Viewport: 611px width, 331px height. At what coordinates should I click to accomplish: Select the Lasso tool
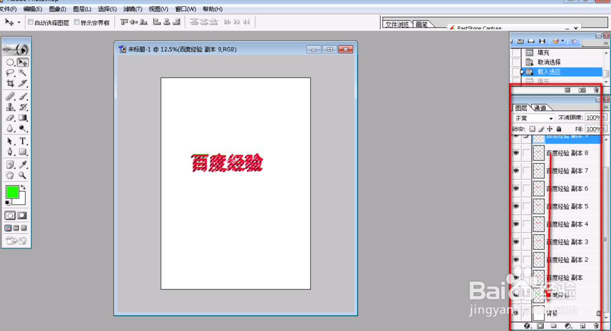(10, 73)
